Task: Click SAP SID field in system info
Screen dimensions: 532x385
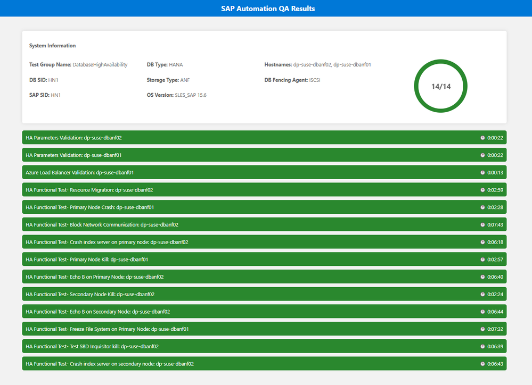Action: coord(45,95)
